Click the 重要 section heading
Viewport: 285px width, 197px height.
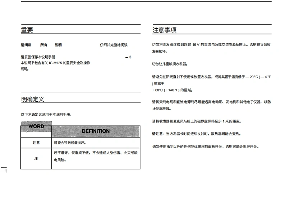click(x=27, y=30)
